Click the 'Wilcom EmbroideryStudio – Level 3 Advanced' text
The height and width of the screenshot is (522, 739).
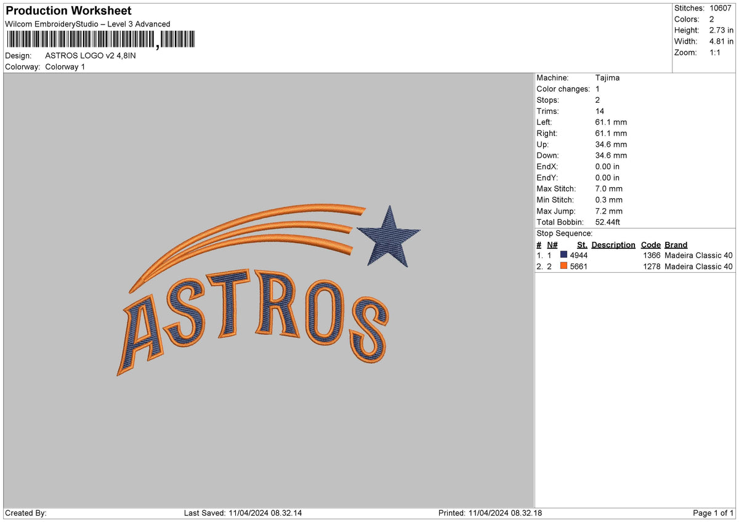(x=87, y=24)
